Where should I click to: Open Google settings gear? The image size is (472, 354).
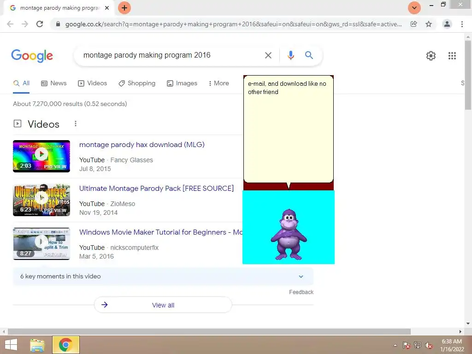[431, 56]
